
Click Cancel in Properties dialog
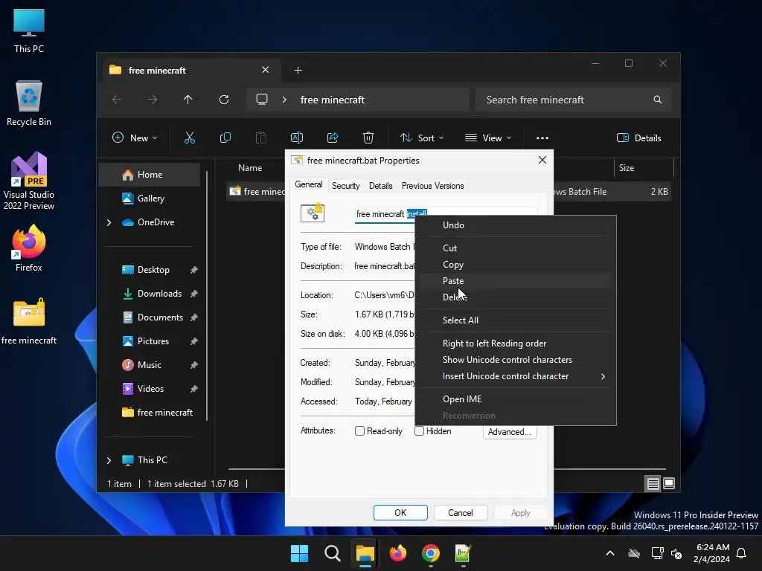tap(460, 513)
